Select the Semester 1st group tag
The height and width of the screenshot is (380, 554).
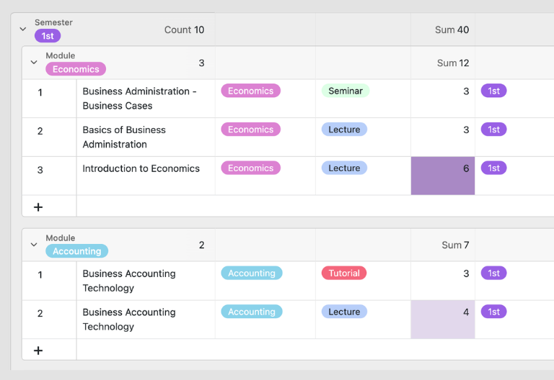[x=48, y=36]
